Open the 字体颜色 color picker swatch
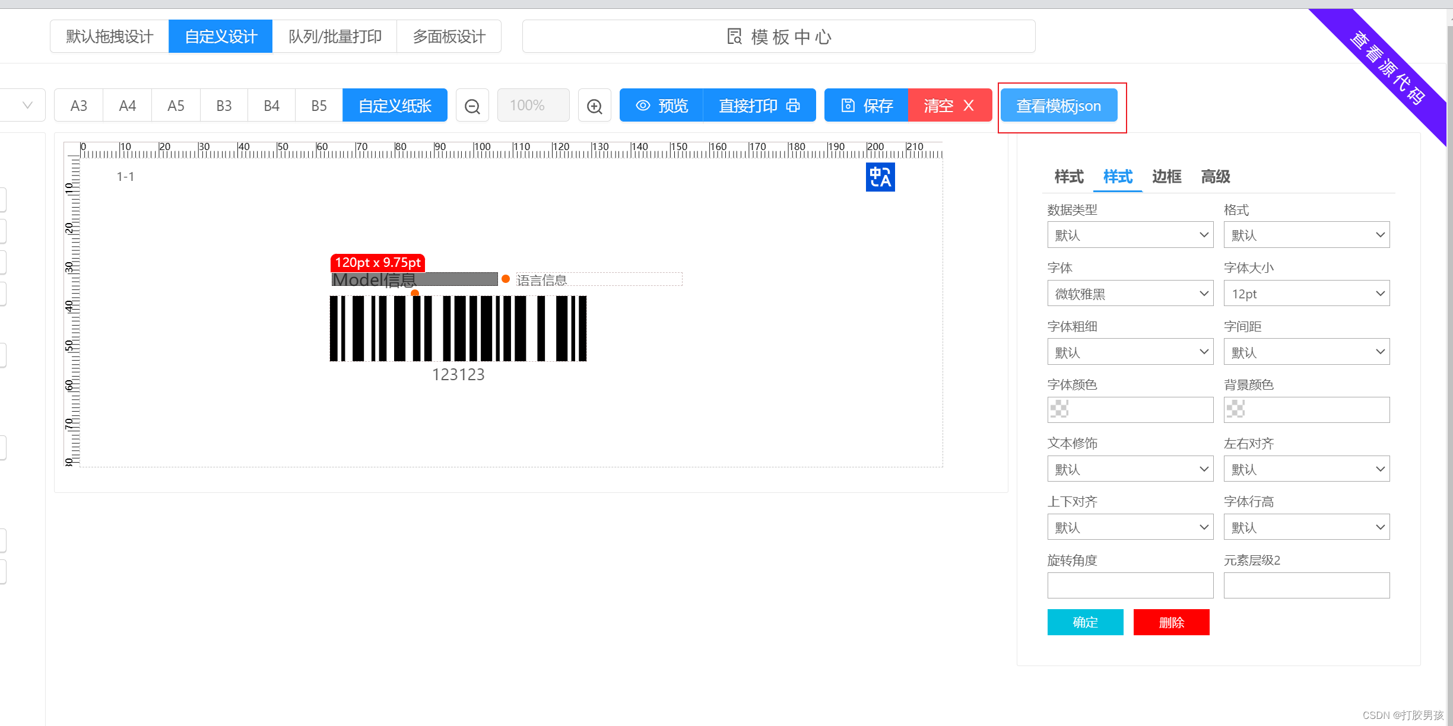 [x=1059, y=409]
